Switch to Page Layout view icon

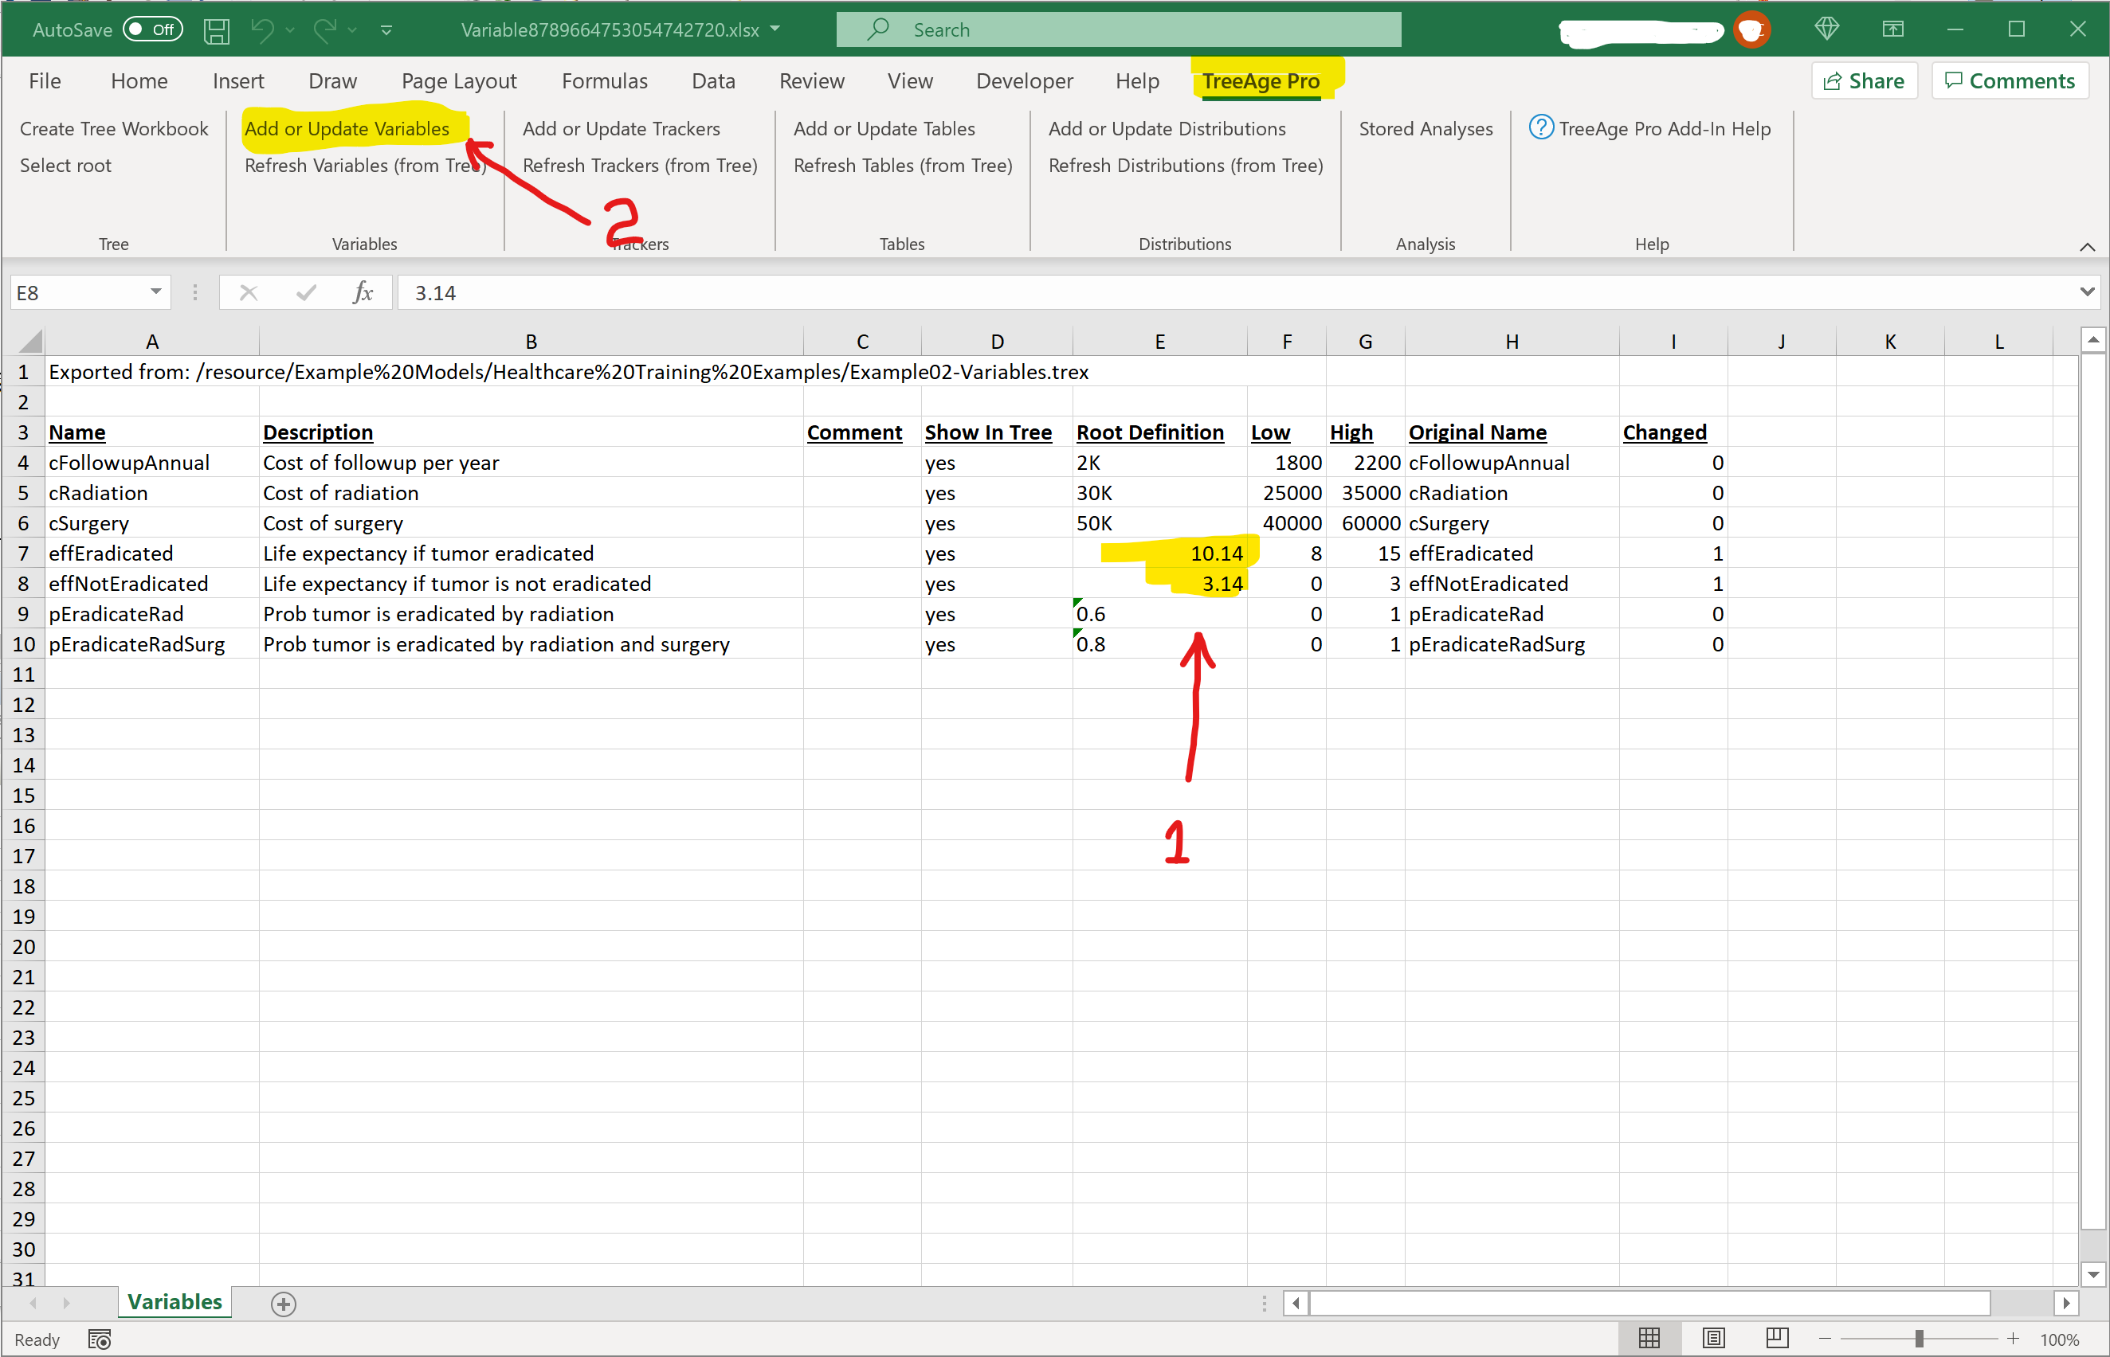tap(1713, 1339)
